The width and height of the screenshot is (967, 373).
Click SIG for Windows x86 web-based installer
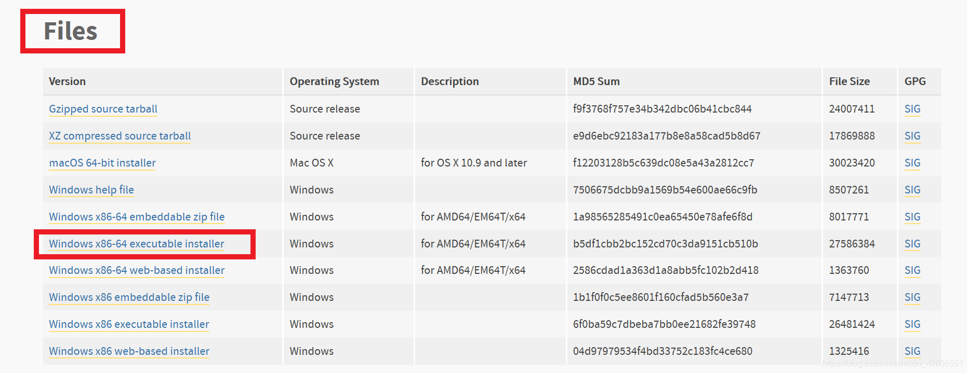[x=912, y=351]
